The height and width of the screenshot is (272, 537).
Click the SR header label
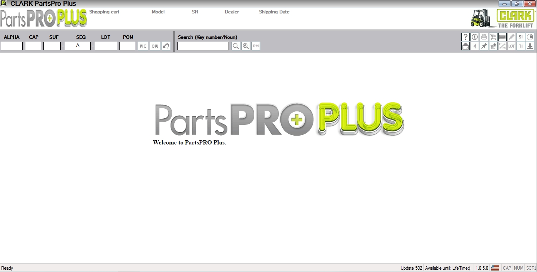click(195, 12)
